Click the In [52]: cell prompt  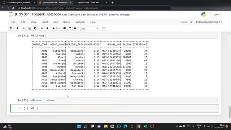(23, 35)
